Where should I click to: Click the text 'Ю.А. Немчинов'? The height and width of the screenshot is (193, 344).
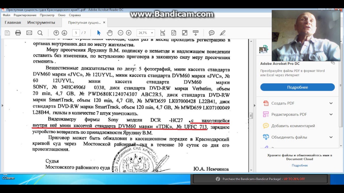[x=211, y=169]
